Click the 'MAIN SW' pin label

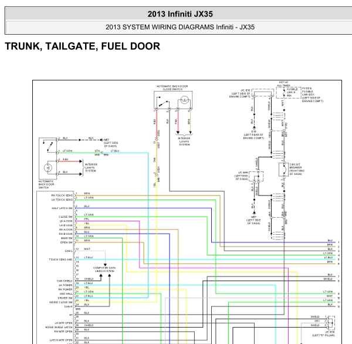tap(67, 238)
